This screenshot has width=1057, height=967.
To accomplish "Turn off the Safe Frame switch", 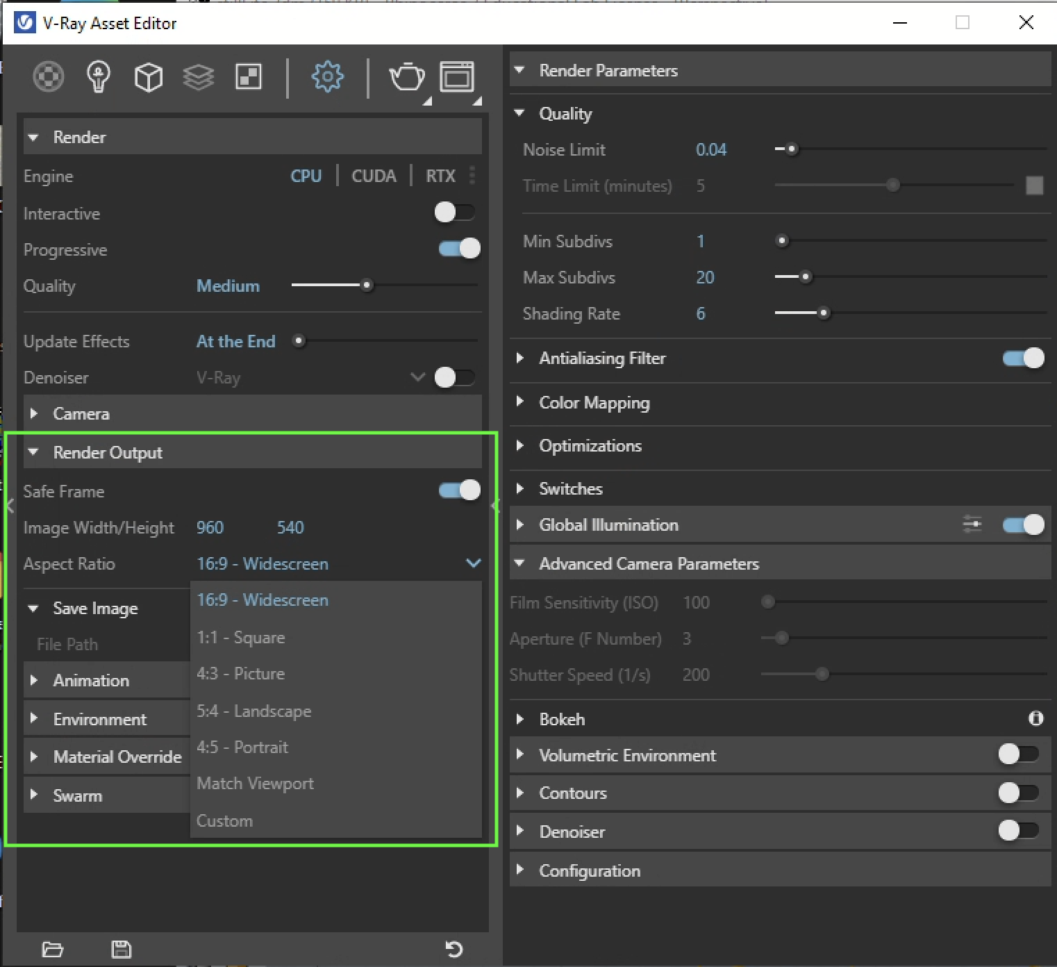I will pyautogui.click(x=459, y=490).
